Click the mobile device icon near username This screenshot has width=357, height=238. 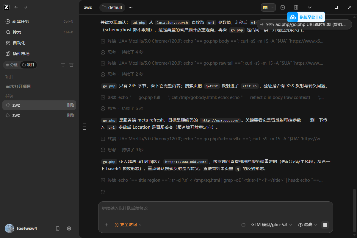point(58,228)
